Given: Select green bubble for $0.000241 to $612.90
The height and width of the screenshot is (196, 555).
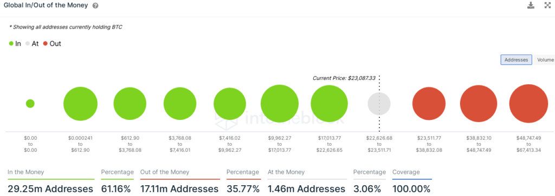Looking at the screenshot, I should tap(80, 104).
